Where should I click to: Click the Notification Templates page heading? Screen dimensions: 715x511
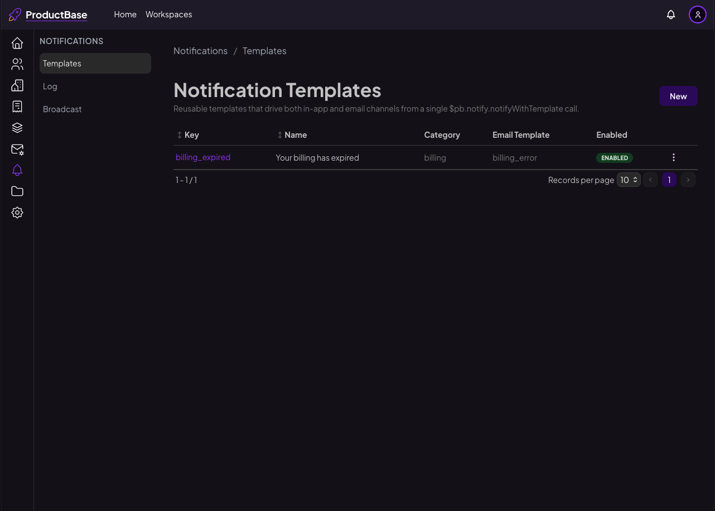point(277,90)
